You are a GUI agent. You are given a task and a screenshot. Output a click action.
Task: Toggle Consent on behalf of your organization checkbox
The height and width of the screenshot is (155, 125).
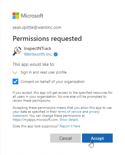point(15,82)
